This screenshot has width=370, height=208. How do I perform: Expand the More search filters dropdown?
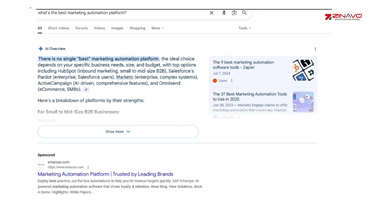coord(158,28)
